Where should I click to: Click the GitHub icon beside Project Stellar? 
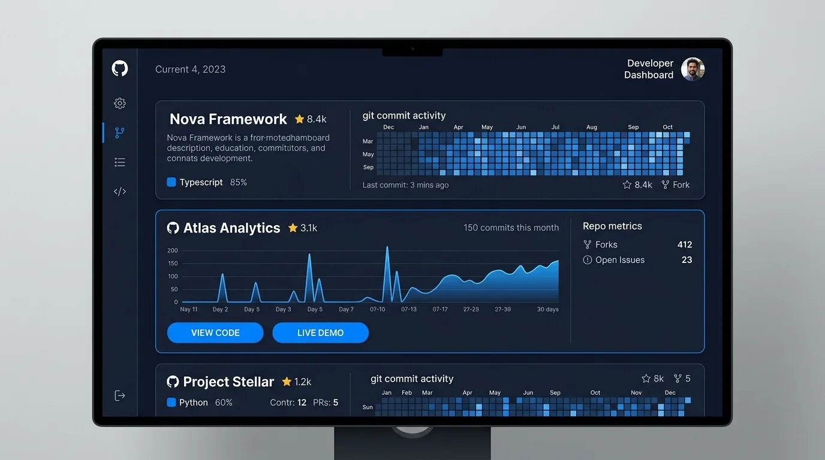pos(173,382)
